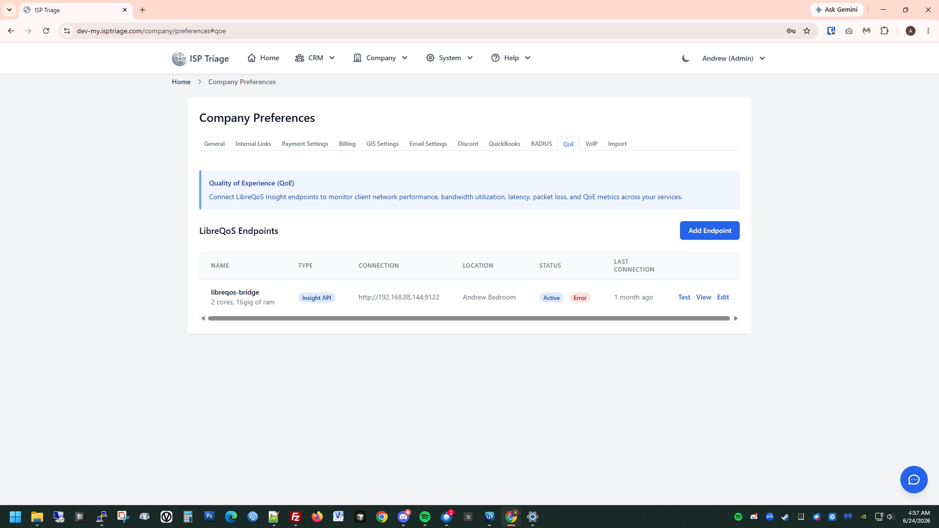Switch to the Billing tab
The width and height of the screenshot is (939, 528).
(347, 144)
